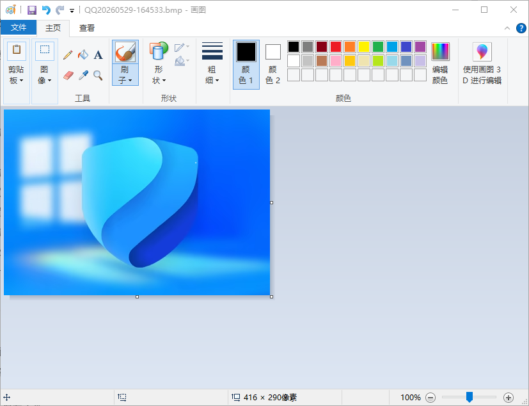Select the Eraser tool
Viewport: 529px width, 406px height.
[68, 76]
